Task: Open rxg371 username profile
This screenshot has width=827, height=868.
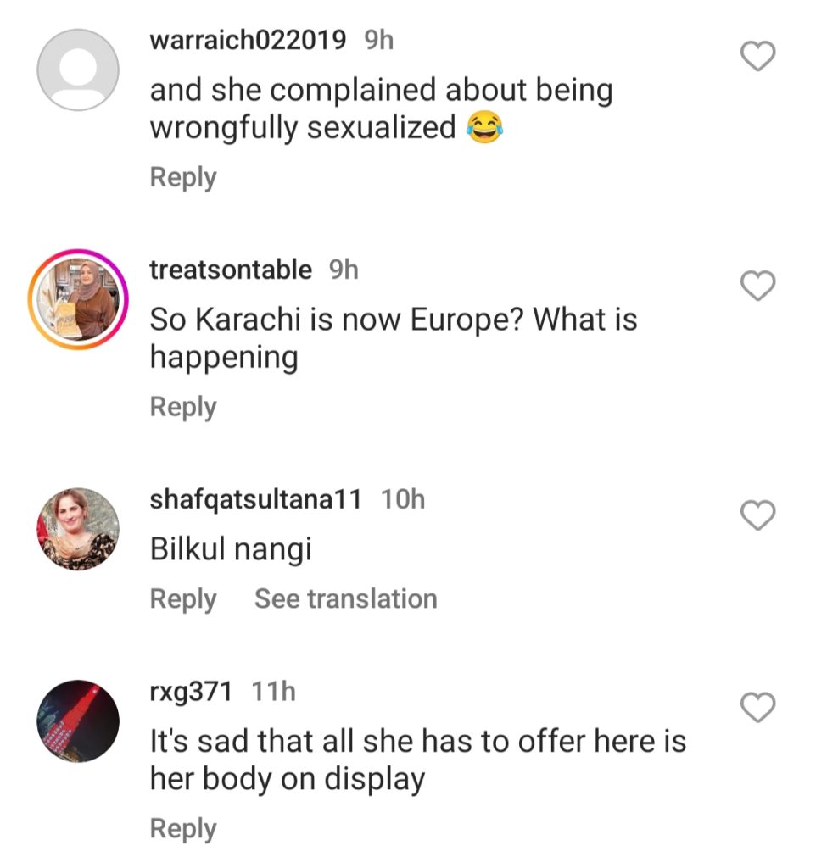Action: point(191,692)
